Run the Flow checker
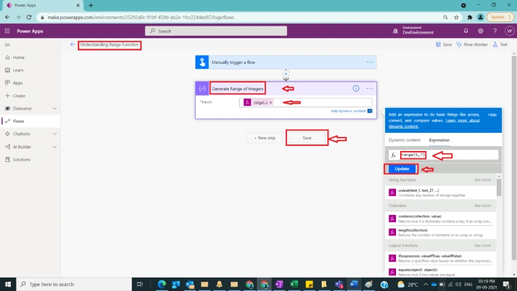 tap(472, 44)
